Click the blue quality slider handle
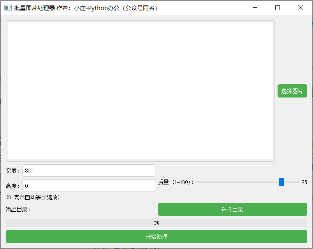313x249 pixels. point(281,181)
